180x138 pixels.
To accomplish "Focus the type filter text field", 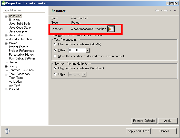I will tap(24, 10).
